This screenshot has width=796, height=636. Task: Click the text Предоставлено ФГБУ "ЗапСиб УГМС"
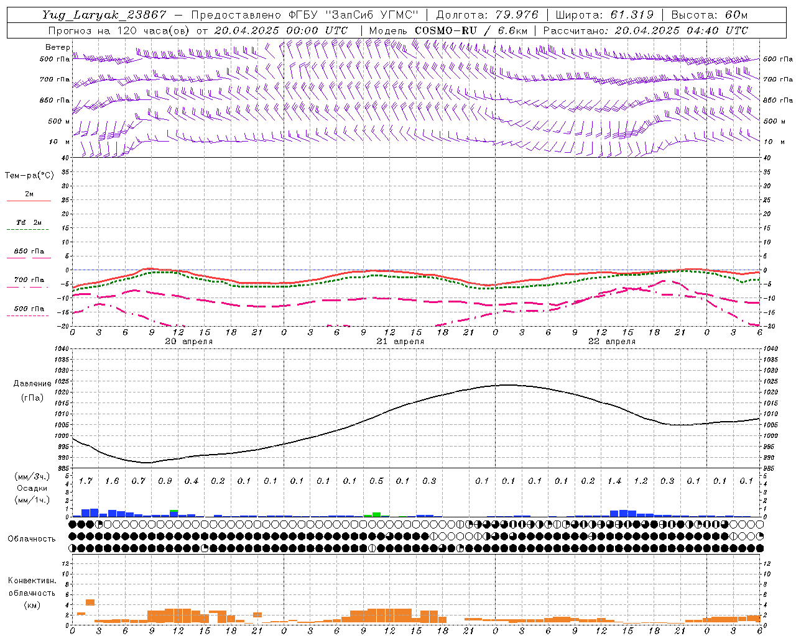305,15
